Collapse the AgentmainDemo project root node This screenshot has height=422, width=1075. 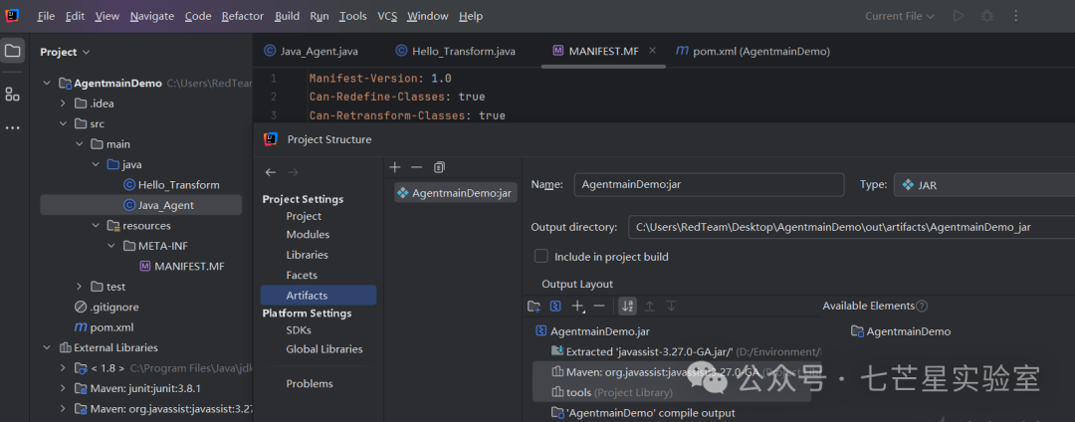(47, 83)
